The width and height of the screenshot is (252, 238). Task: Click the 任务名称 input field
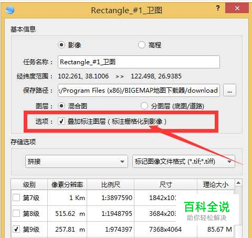139,62
